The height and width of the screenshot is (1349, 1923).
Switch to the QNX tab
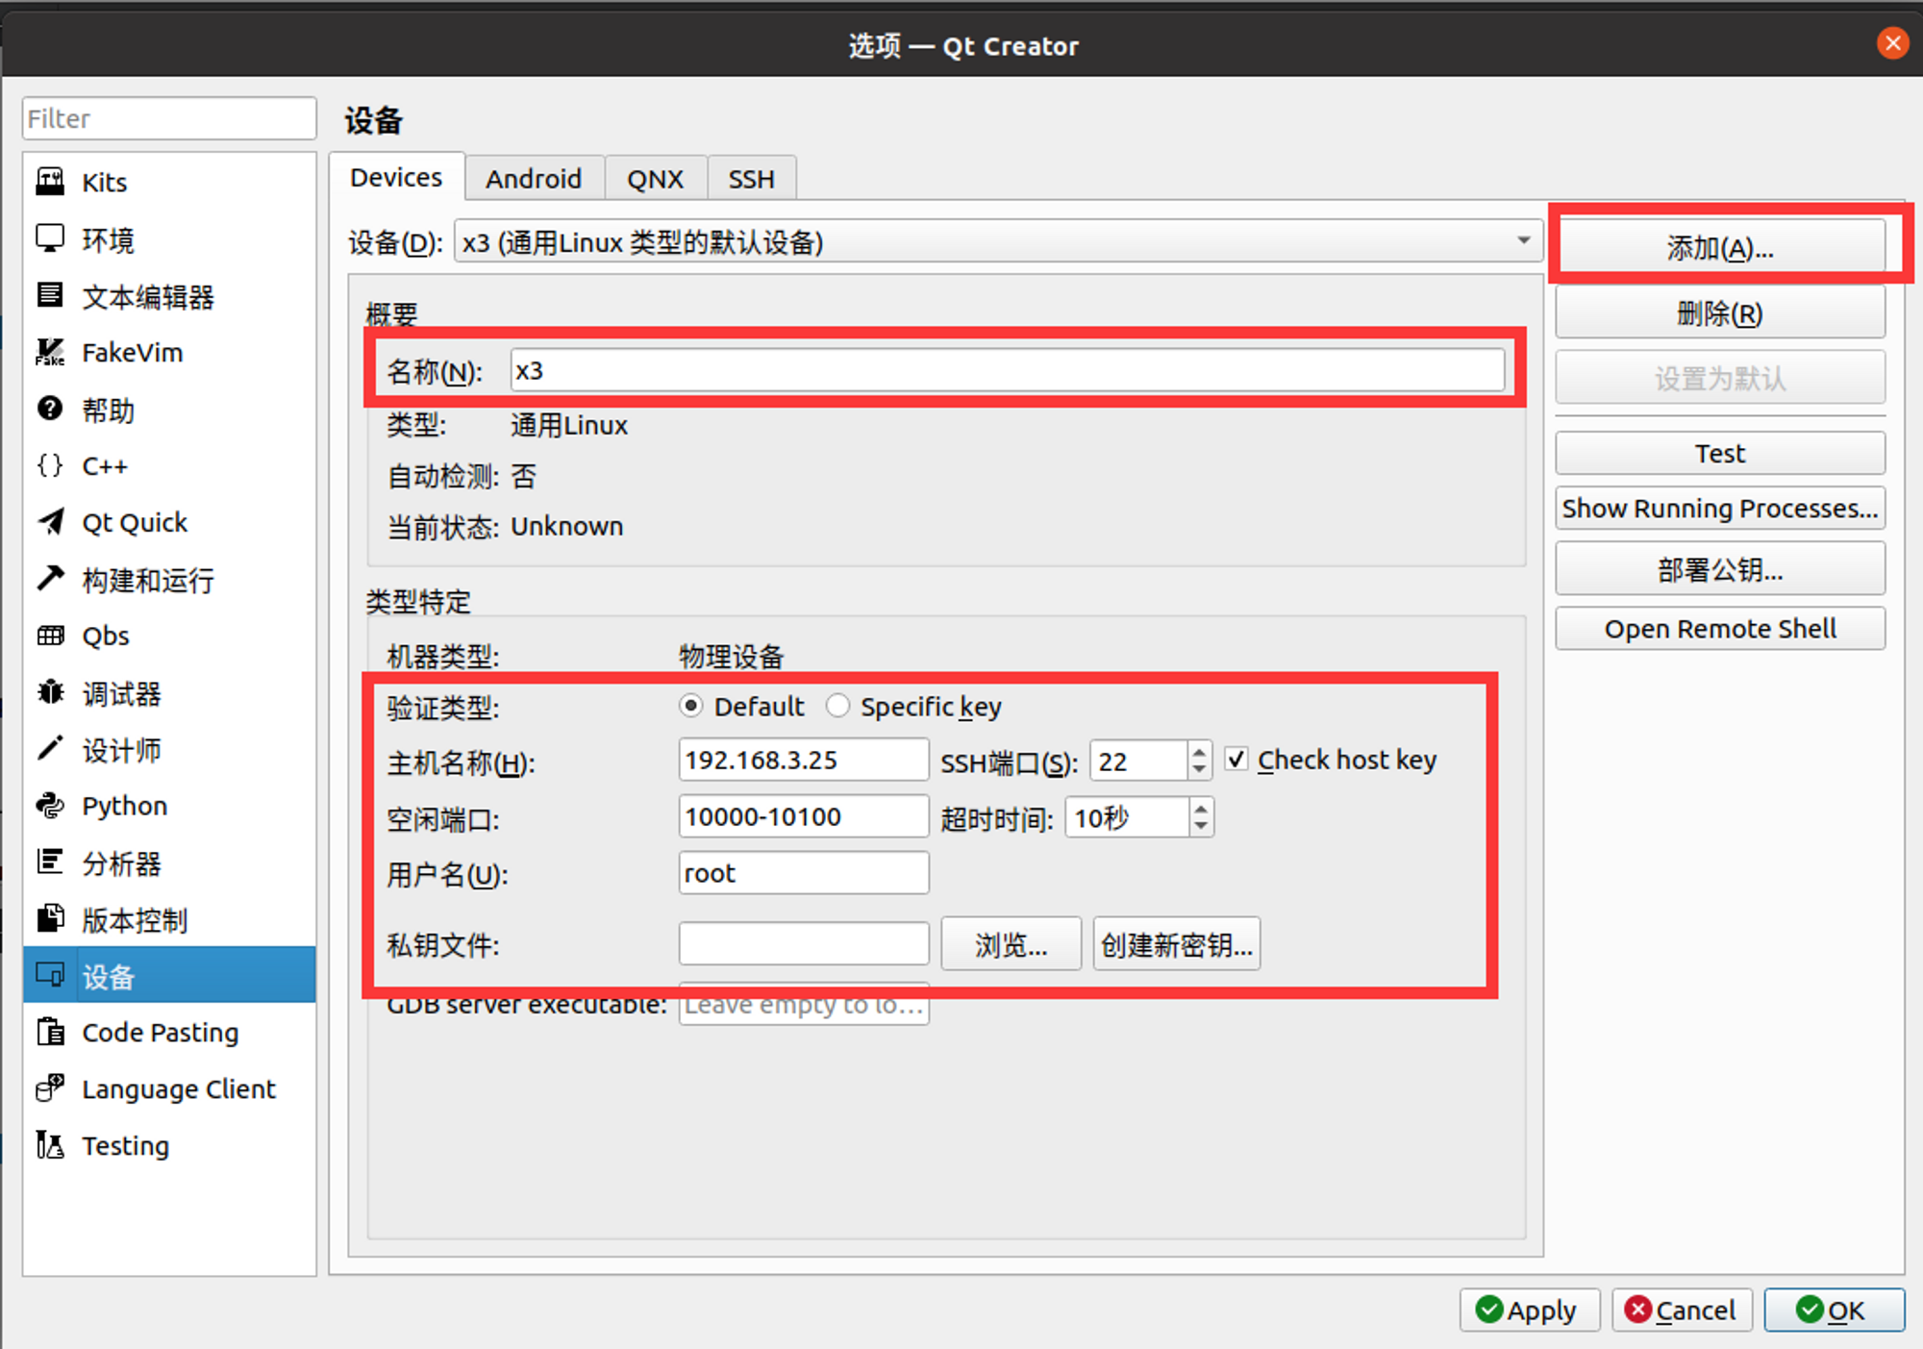point(656,179)
